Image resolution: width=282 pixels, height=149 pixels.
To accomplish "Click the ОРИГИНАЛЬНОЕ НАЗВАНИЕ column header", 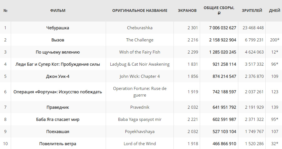I will (x=140, y=11).
